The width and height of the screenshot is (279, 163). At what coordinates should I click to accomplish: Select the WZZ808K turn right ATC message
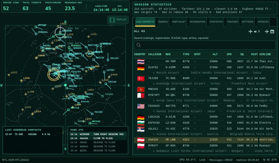[x=98, y=134]
